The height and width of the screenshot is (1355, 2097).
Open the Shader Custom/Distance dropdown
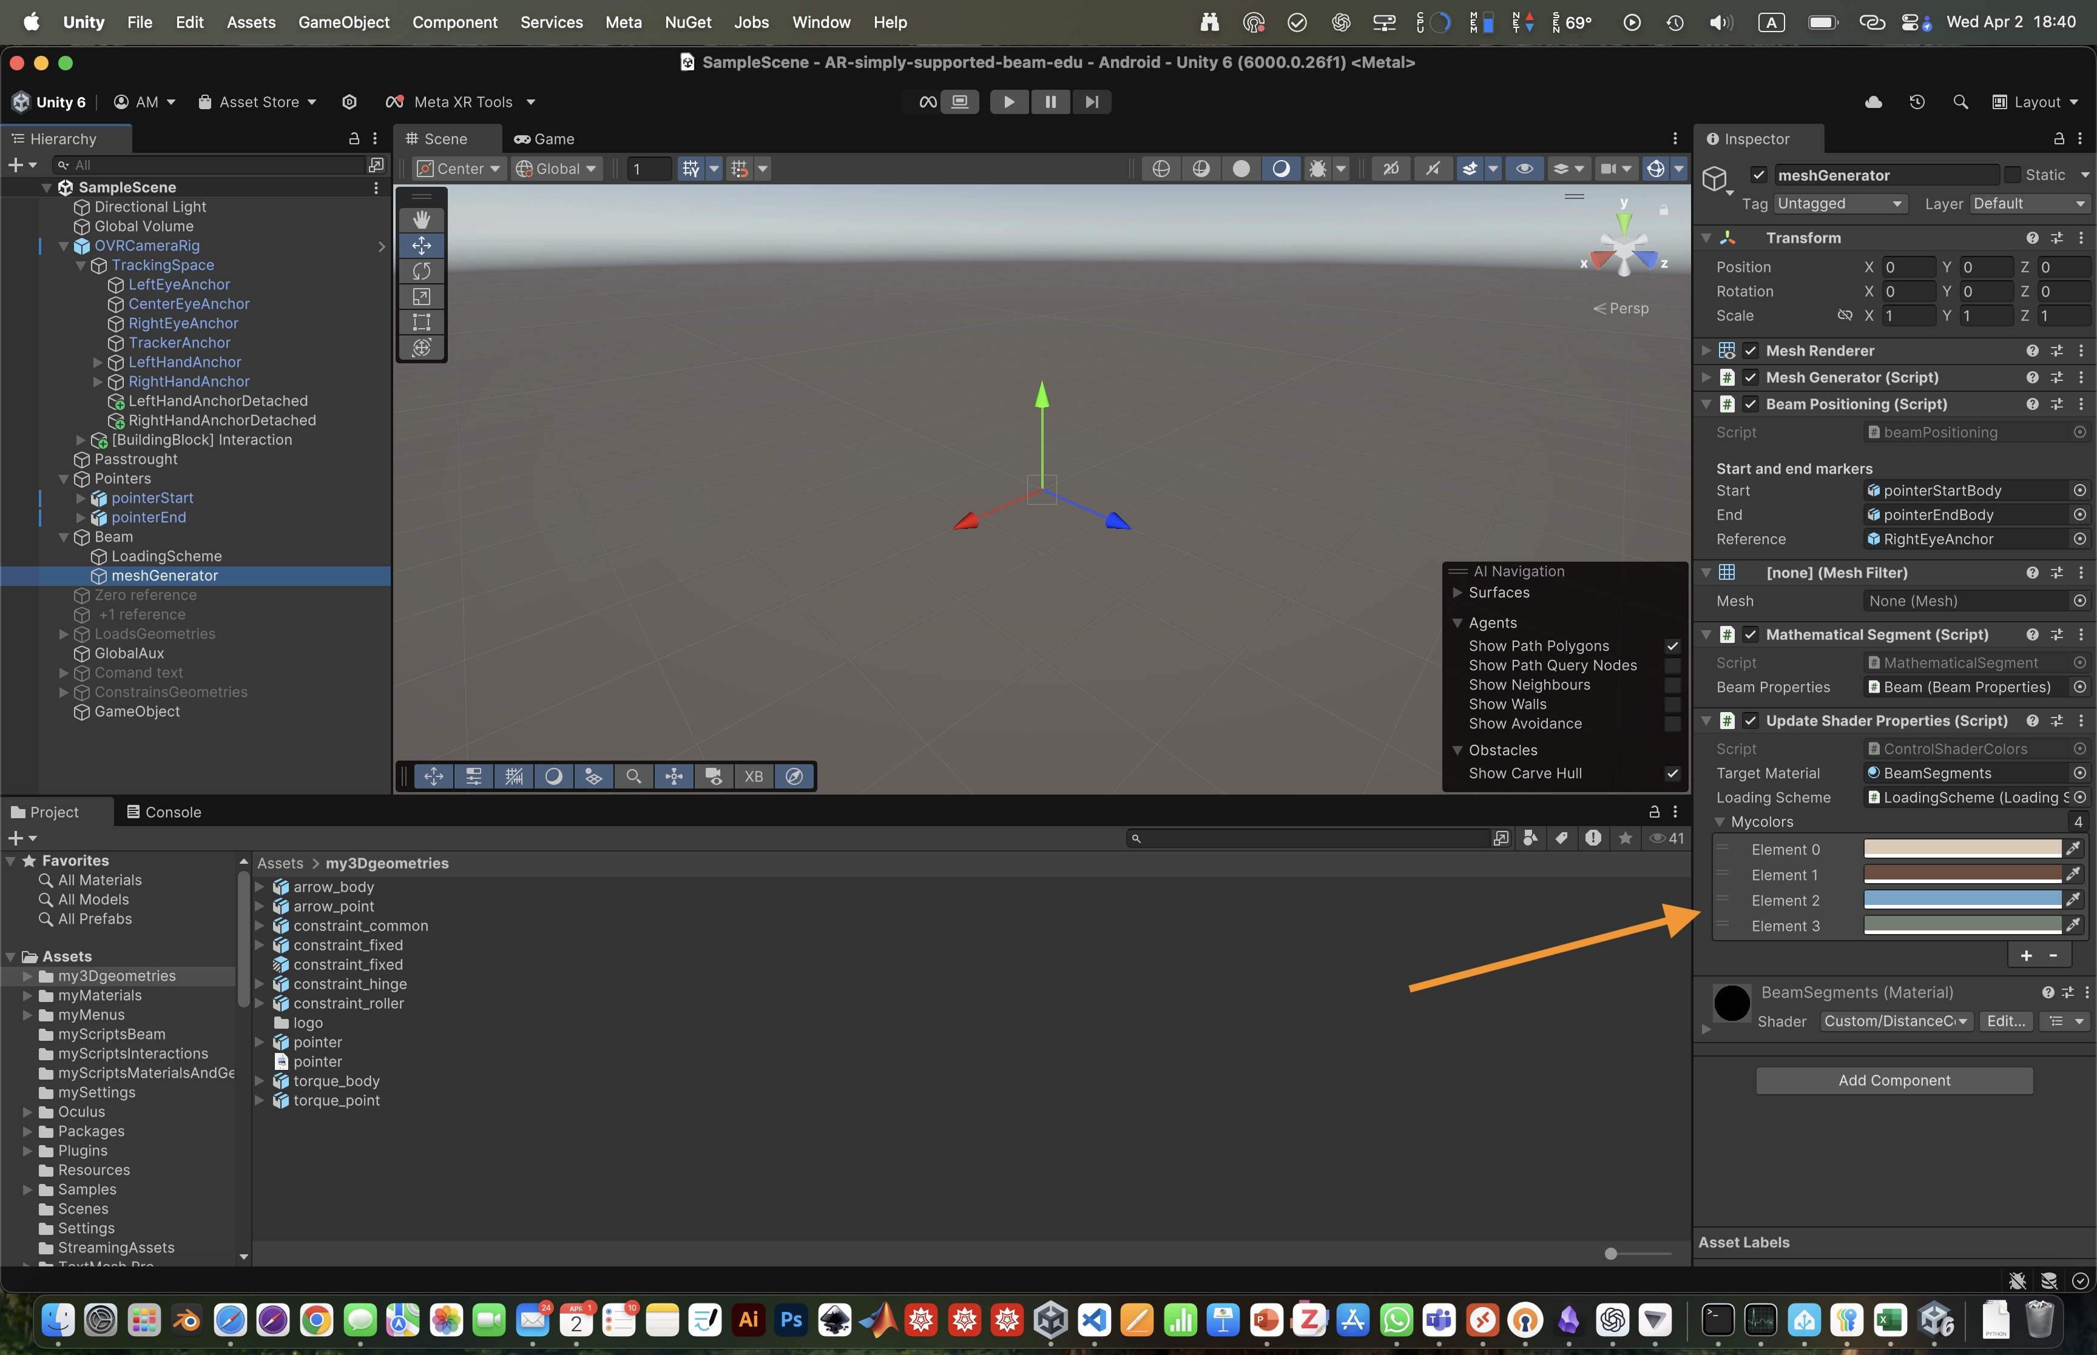pyautogui.click(x=1896, y=1021)
